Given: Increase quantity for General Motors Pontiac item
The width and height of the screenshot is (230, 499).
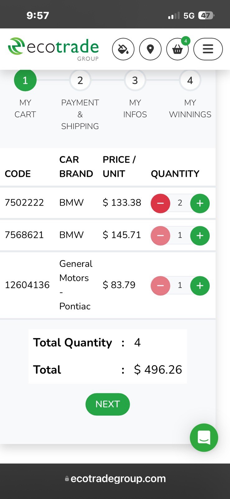Looking at the screenshot, I should click(x=200, y=285).
